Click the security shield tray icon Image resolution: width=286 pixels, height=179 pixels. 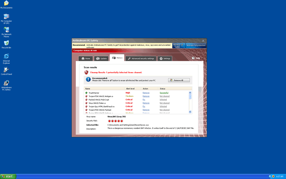click(x=273, y=176)
